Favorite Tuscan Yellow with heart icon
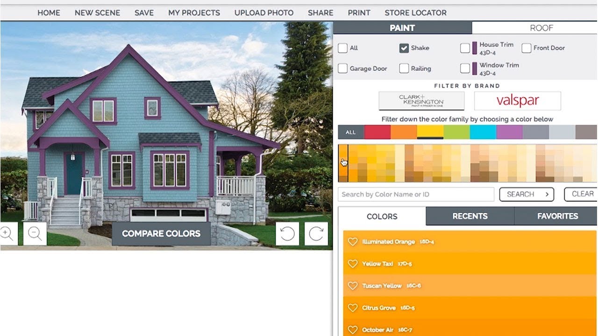This screenshot has height=336, width=598. [353, 286]
